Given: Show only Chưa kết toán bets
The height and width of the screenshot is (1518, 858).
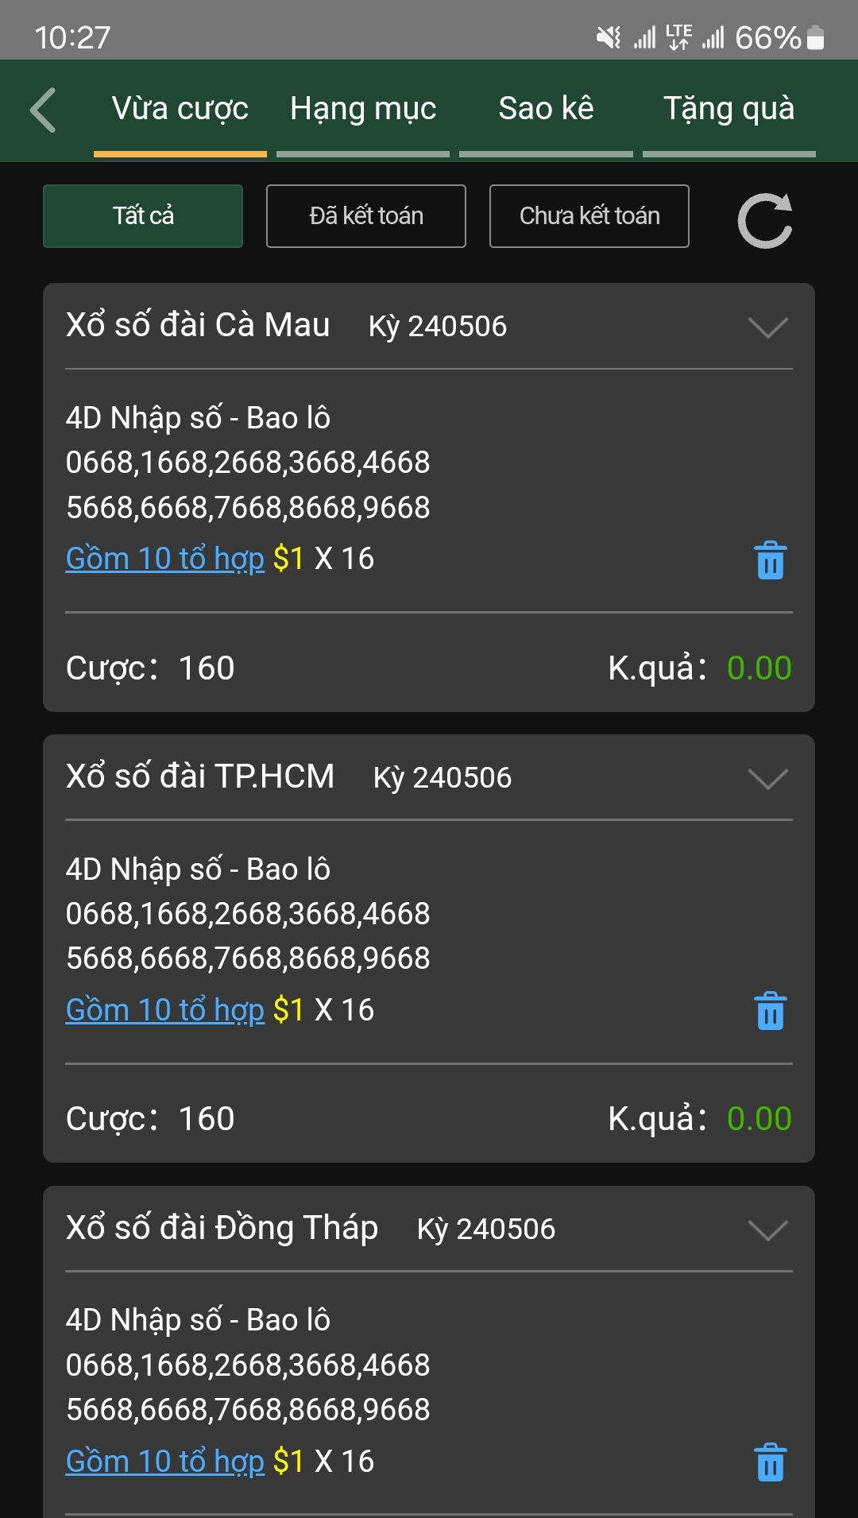Looking at the screenshot, I should tap(589, 216).
